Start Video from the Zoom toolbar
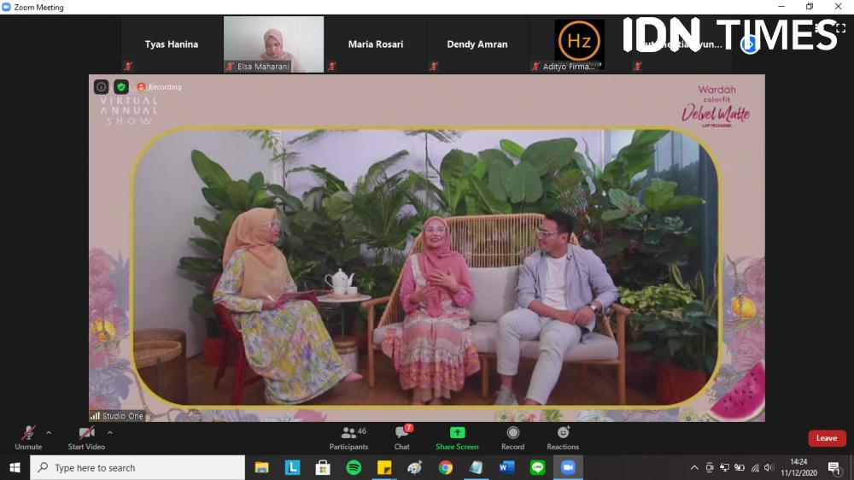This screenshot has width=854, height=480. [x=86, y=438]
